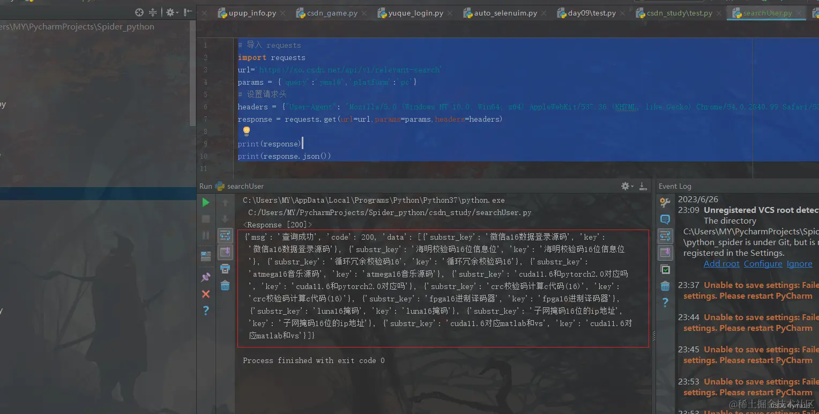The width and height of the screenshot is (819, 414).
Task: Open Run panel gear settings dropdown
Action: pos(627,186)
